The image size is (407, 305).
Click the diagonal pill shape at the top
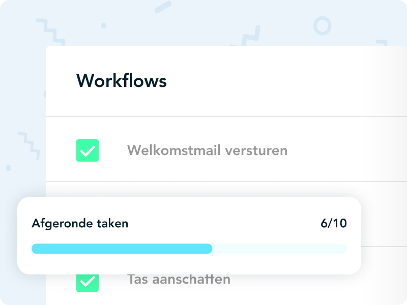tap(163, 7)
